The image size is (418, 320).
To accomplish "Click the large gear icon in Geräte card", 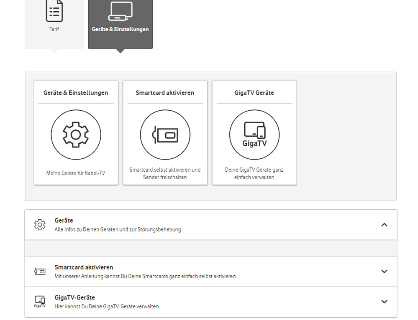I will pyautogui.click(x=76, y=135).
